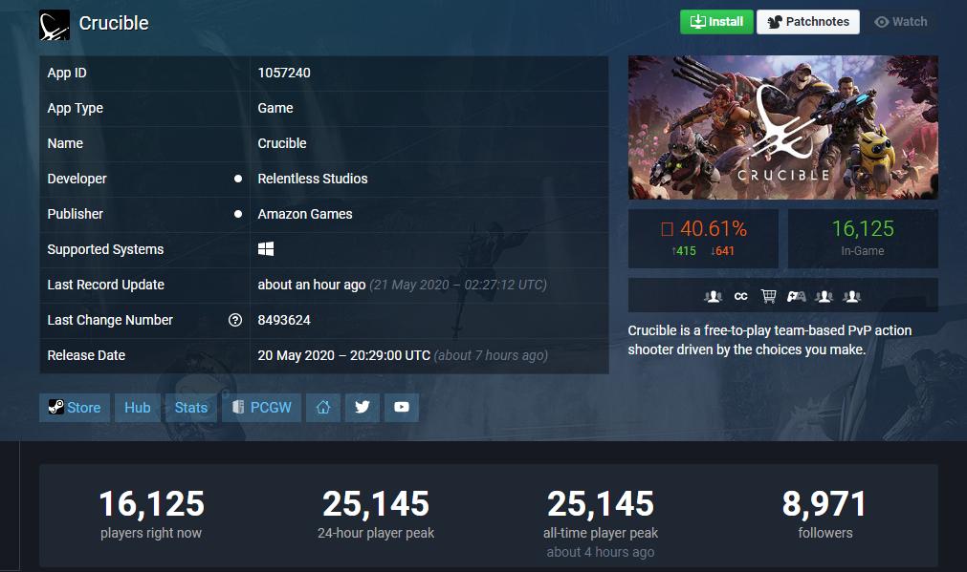
Task: Open the Patchnotes page
Action: [807, 21]
